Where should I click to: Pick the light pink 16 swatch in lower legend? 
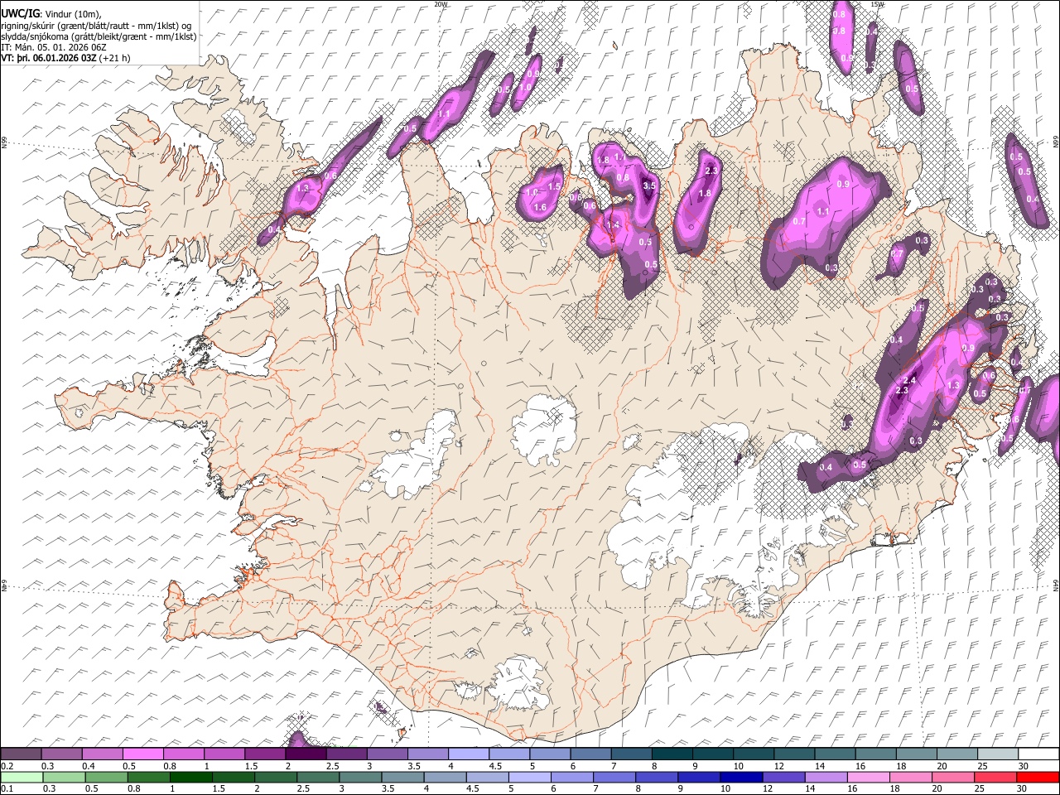click(868, 777)
